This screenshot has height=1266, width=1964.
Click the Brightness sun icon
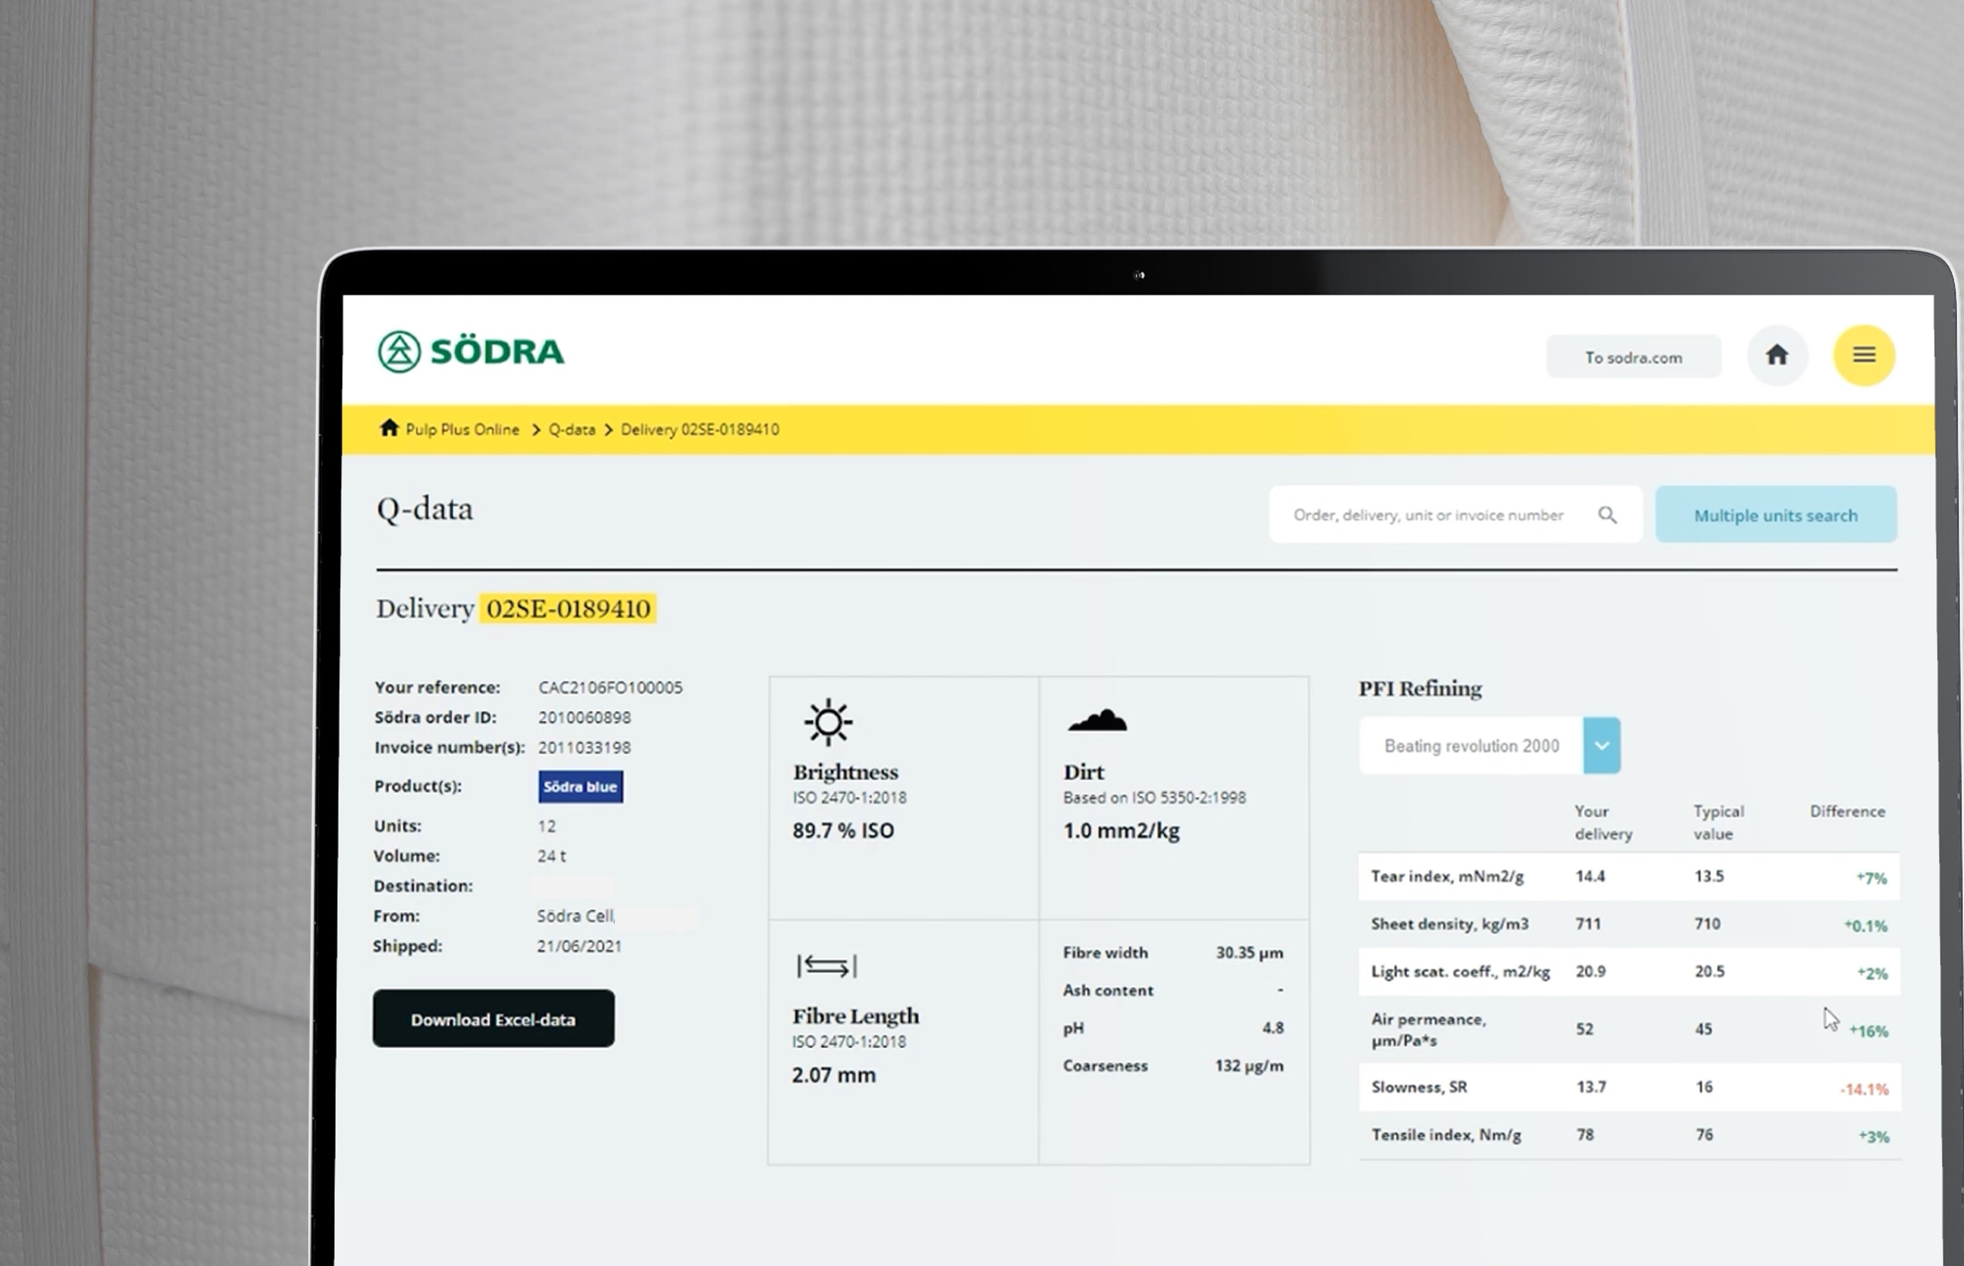828,723
